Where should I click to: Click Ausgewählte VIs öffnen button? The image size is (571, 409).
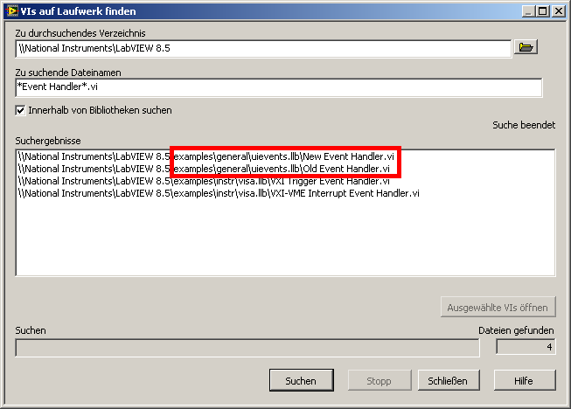pyautogui.click(x=498, y=308)
